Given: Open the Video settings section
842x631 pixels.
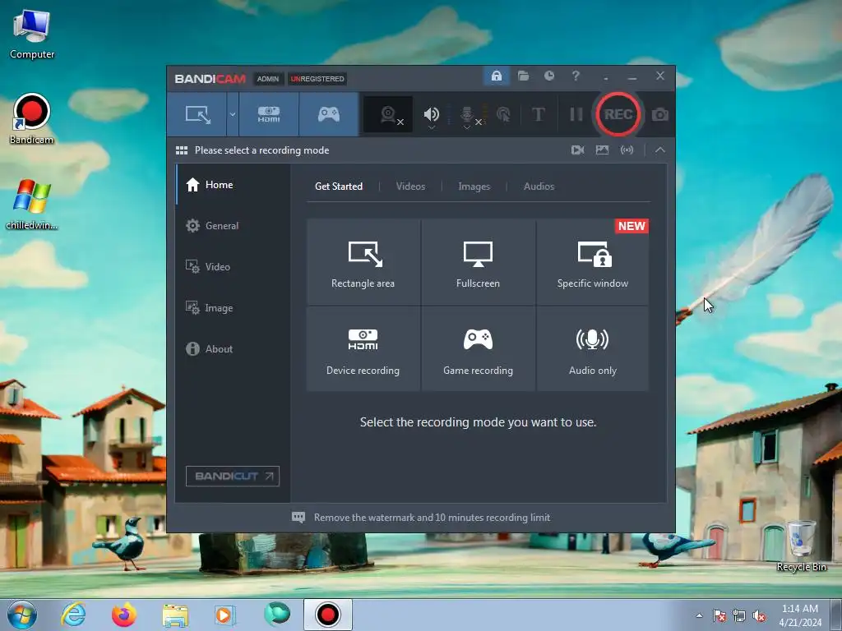Looking at the screenshot, I should pos(233,267).
